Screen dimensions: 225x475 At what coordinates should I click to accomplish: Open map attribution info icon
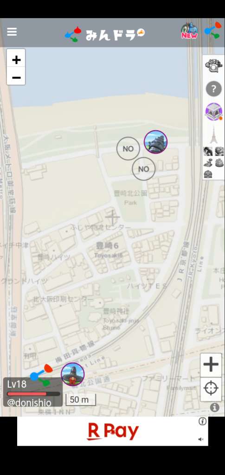tap(215, 407)
